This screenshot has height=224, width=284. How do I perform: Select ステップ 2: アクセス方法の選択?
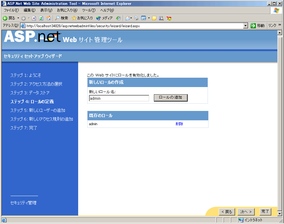point(36,84)
